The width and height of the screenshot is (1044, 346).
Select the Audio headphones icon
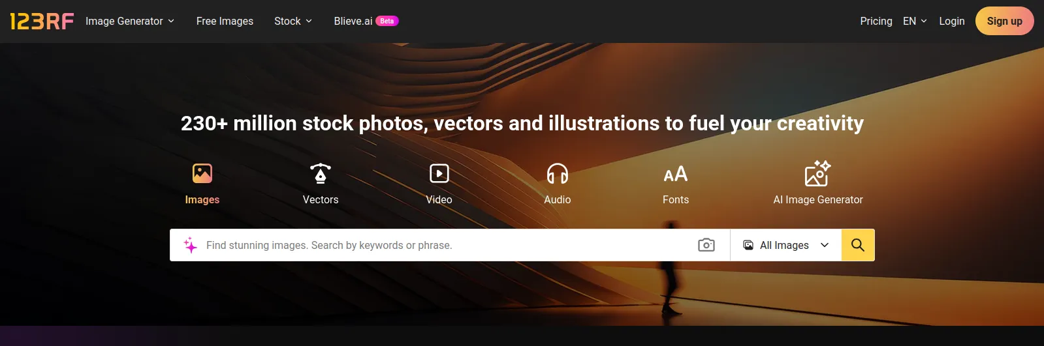[x=558, y=173]
